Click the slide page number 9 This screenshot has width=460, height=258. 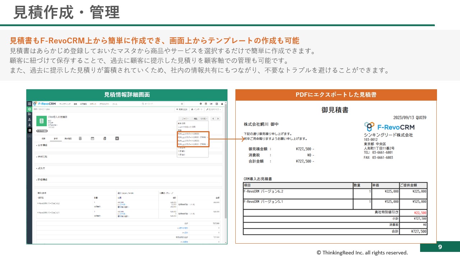440,247
